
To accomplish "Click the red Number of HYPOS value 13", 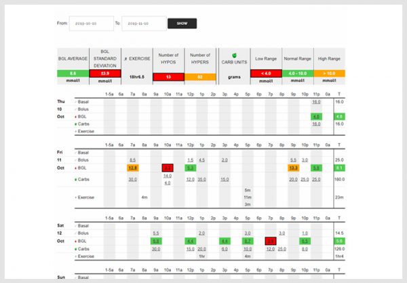I will tap(168, 77).
